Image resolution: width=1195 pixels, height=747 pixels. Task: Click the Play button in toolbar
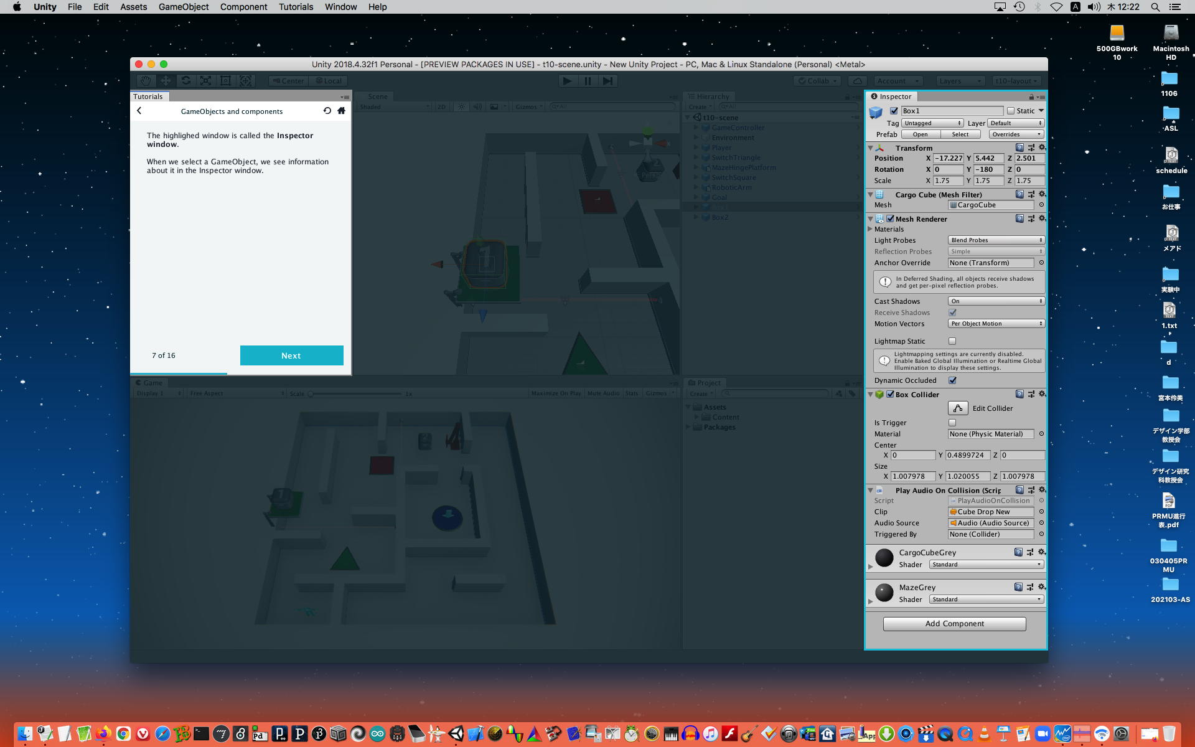[567, 81]
